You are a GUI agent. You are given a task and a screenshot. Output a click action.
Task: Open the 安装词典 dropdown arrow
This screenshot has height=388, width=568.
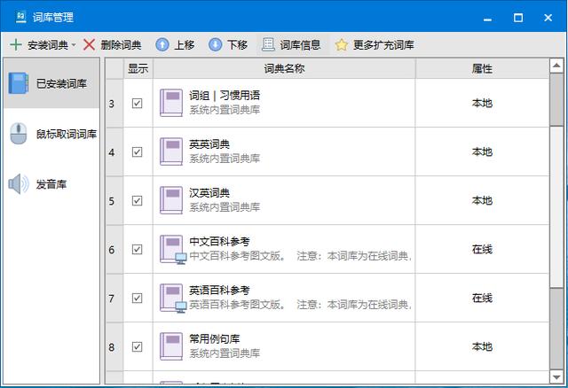coord(74,45)
